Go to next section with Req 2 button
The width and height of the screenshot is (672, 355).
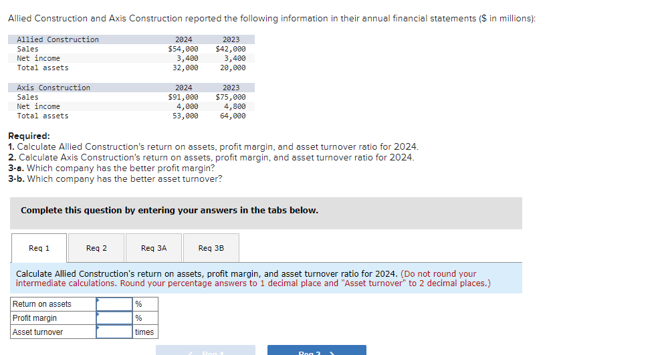[x=317, y=351]
